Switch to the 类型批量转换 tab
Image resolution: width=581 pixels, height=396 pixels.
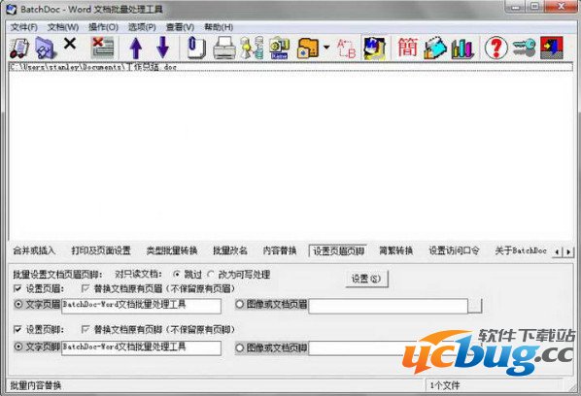[x=172, y=250]
